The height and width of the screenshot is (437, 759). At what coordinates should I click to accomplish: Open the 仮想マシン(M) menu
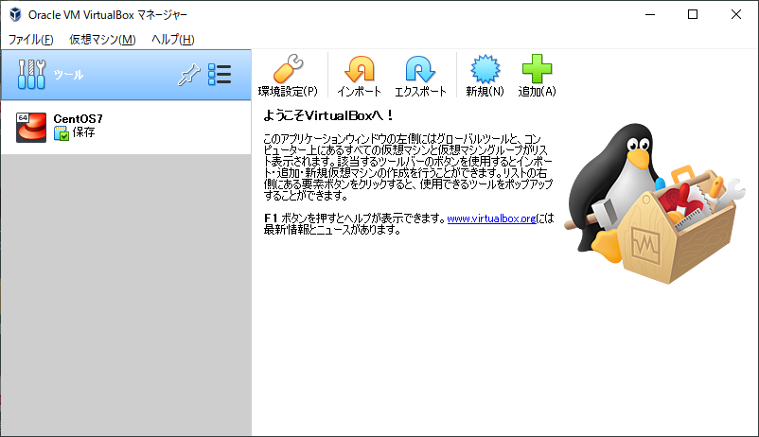coord(102,39)
